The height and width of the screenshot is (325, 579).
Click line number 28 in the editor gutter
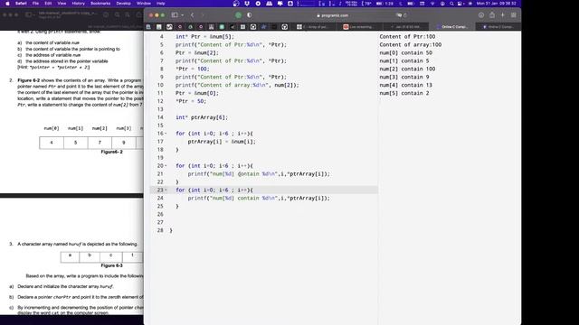tap(160, 230)
